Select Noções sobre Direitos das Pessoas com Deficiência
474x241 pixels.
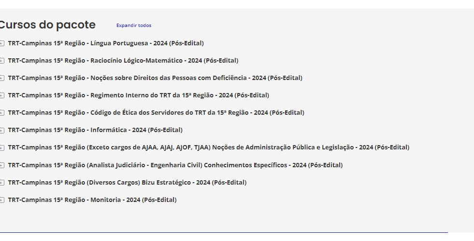click(x=155, y=78)
